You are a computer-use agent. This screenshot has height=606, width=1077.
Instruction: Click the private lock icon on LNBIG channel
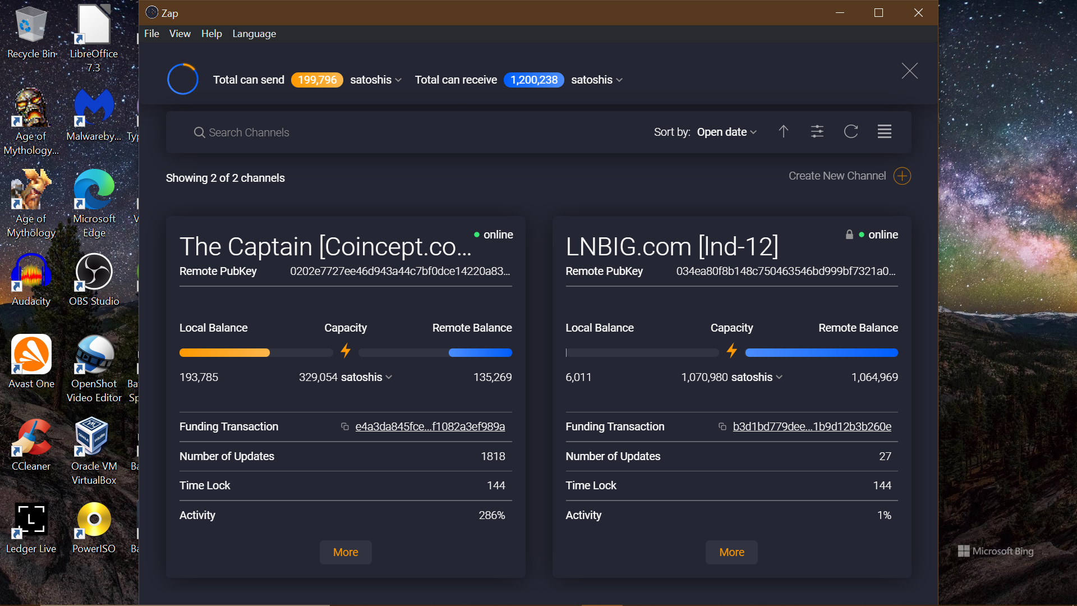[x=849, y=235]
